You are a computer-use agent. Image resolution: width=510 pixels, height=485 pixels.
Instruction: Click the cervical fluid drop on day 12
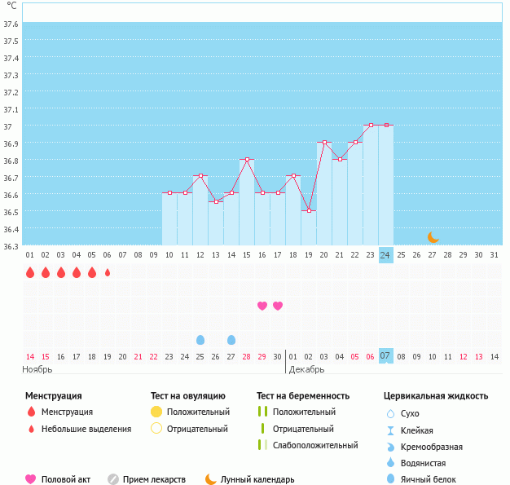pos(200,339)
